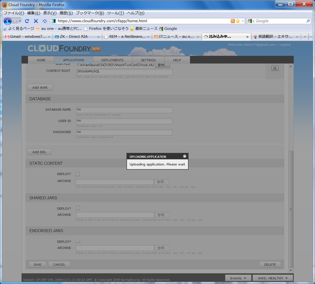The width and height of the screenshot is (315, 284).
Task: Open the au one bookmark
Action: pyautogui.click(x=59, y=29)
